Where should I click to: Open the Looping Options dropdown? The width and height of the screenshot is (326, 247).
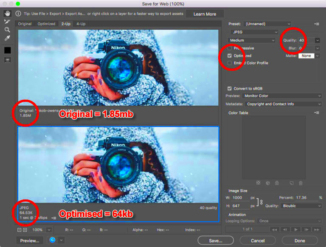(289, 221)
